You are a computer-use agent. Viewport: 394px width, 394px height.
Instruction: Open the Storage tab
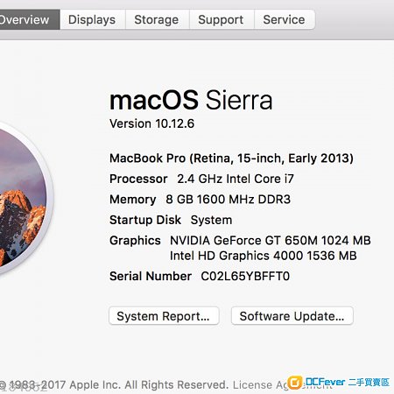[x=157, y=19]
